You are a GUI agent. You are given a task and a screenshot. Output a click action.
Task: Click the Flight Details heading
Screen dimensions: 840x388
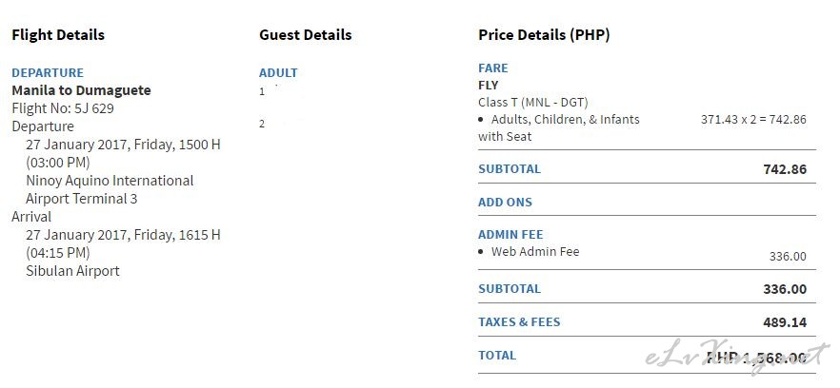tap(58, 35)
